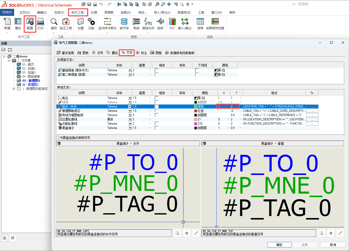
Task: Enable 为黑盒连接点使用符号 checkbox
Action: 58,138
